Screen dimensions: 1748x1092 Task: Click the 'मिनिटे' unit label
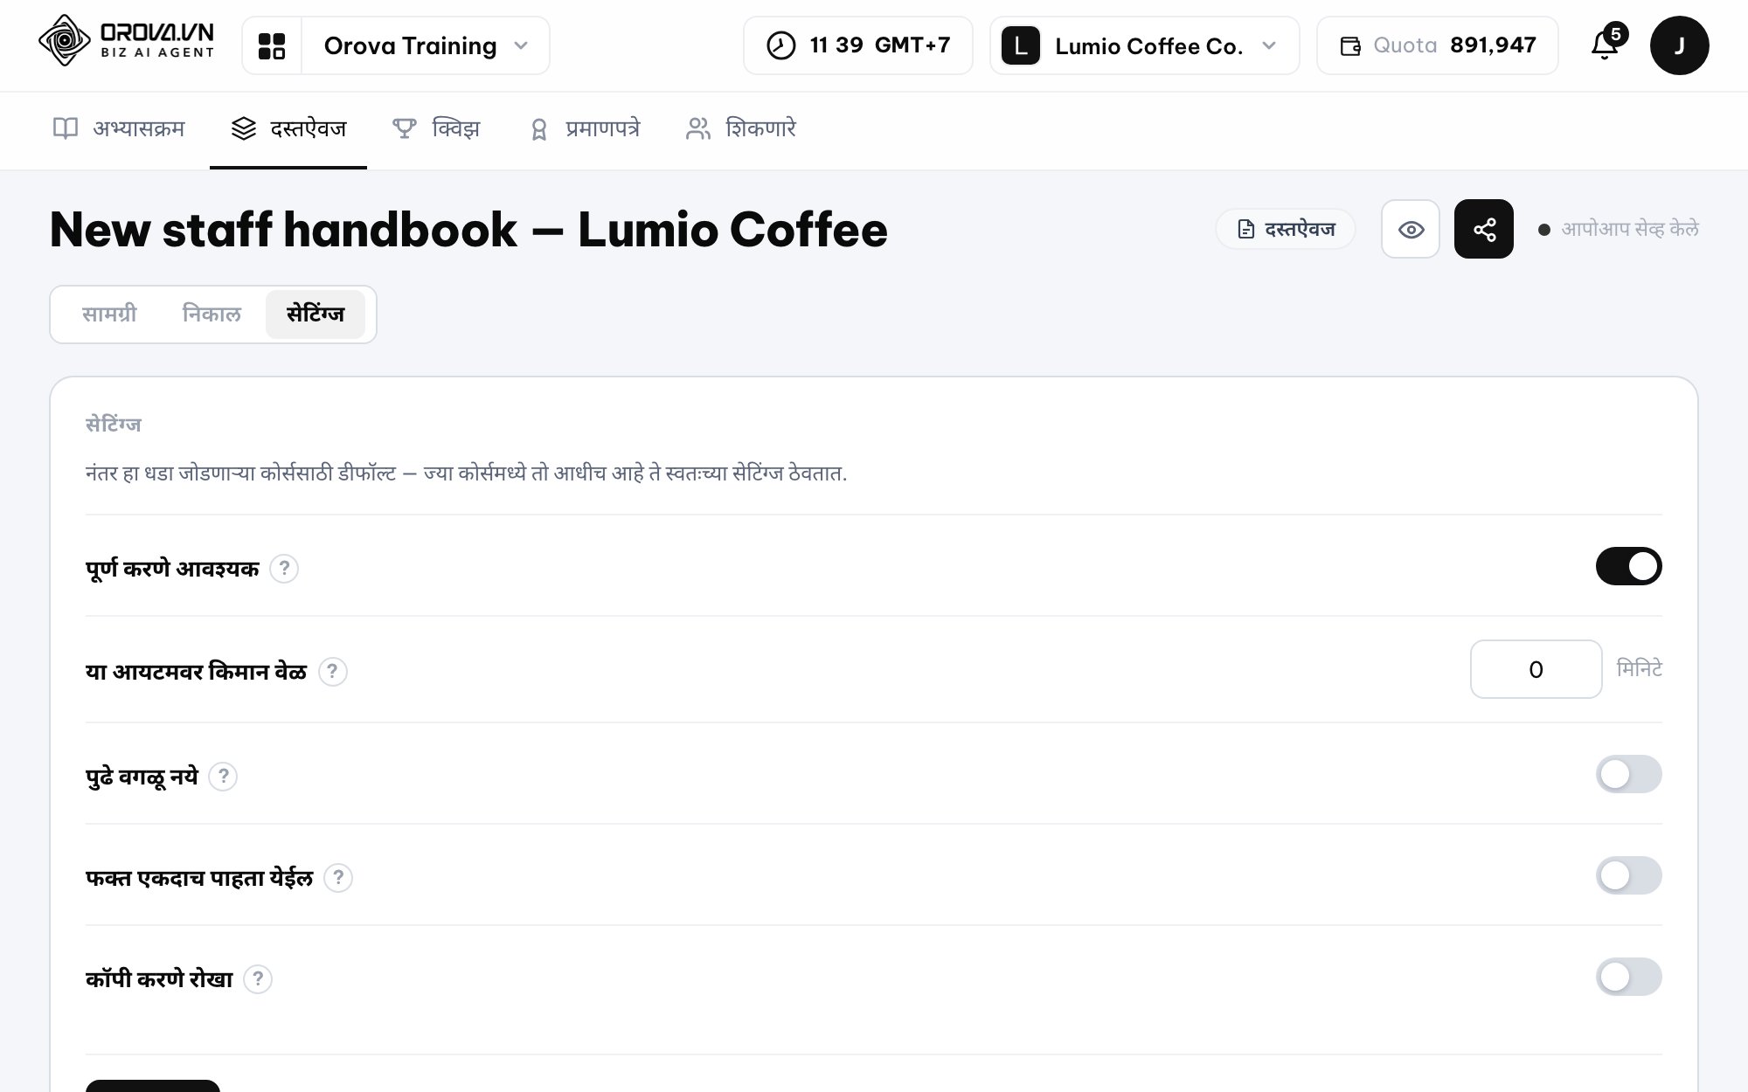pos(1640,669)
